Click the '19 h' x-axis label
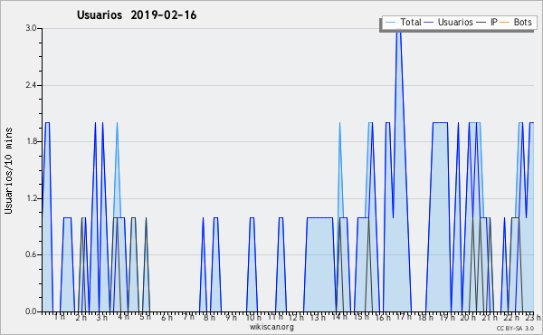This screenshot has height=335, width=543. pos(447,317)
